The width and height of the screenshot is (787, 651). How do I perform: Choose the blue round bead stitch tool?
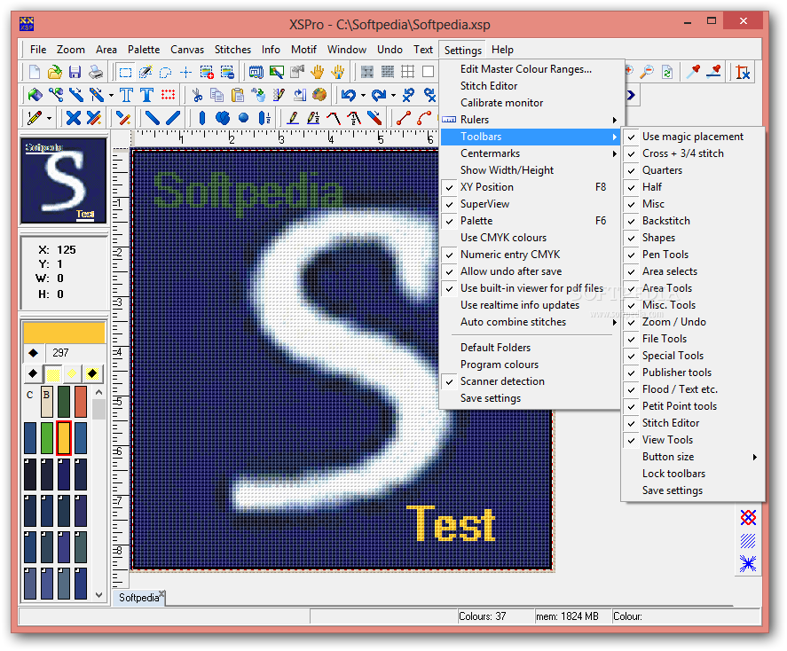[243, 118]
